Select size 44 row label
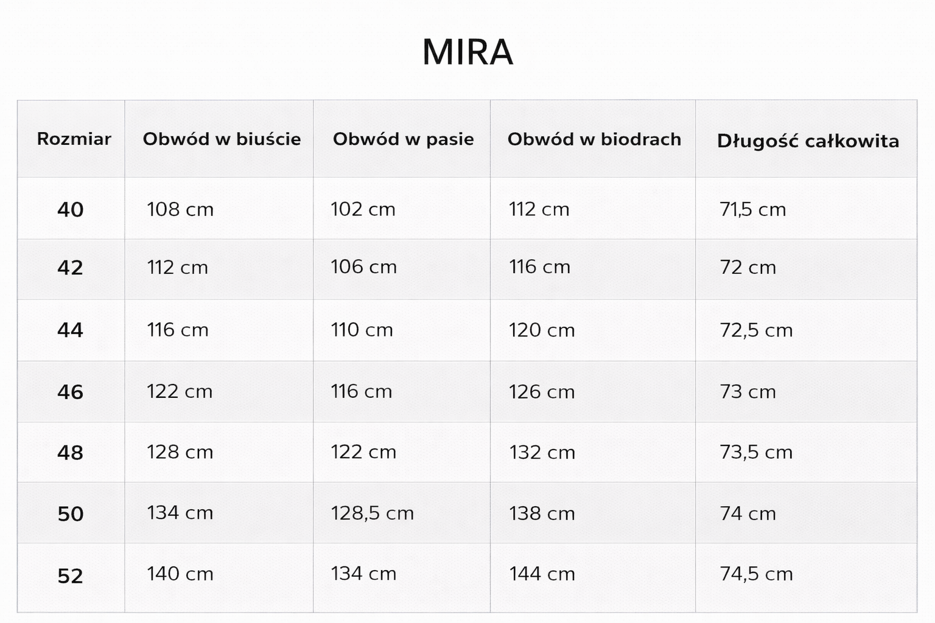 70,330
